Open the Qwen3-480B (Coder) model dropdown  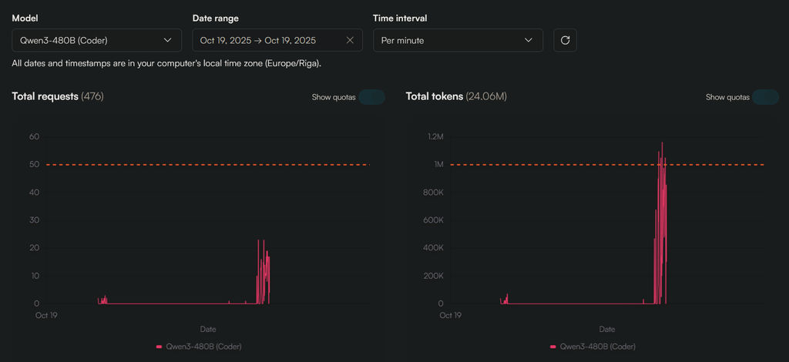pos(96,40)
